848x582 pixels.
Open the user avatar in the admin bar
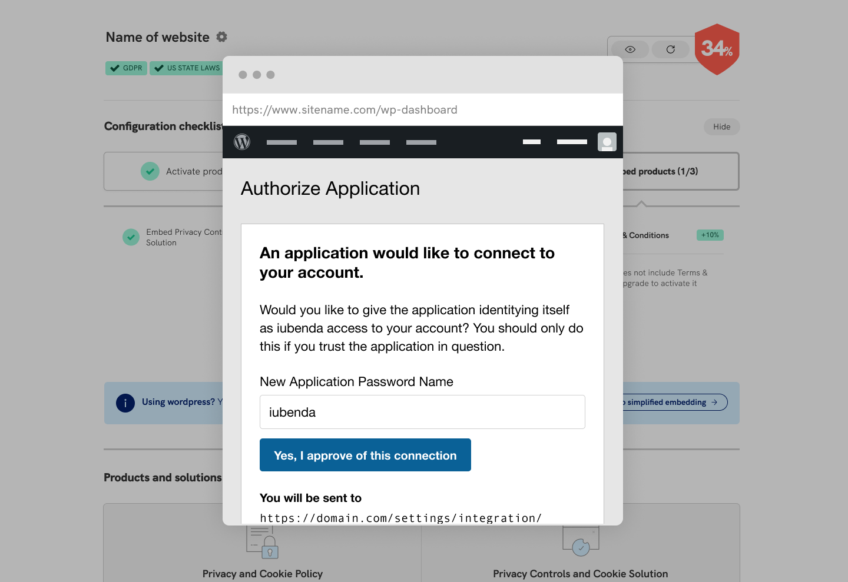[x=607, y=142]
